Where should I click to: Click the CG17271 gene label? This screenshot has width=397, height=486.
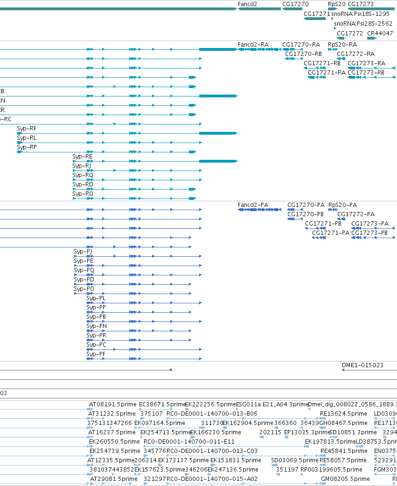[317, 14]
